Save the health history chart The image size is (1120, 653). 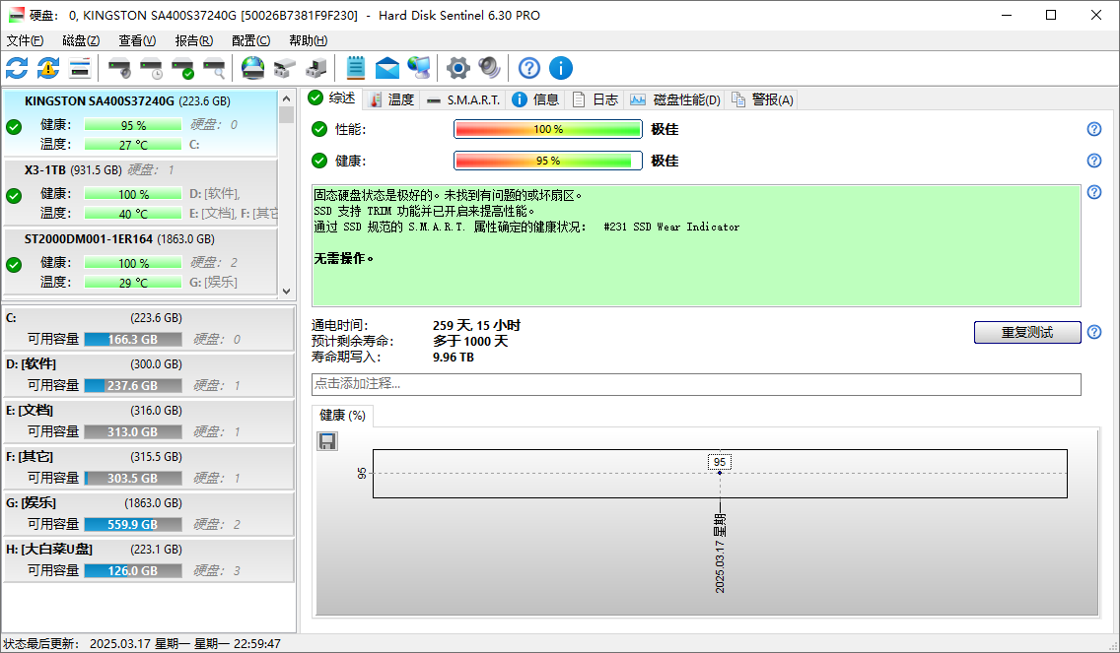point(326,441)
